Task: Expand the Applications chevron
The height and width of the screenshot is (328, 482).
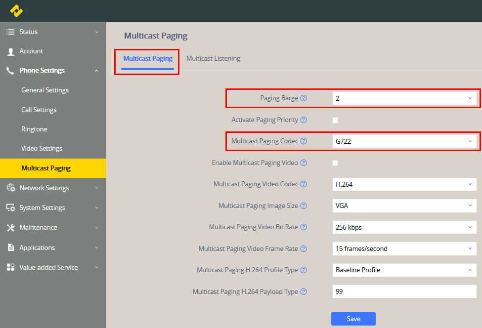Action: click(x=96, y=247)
